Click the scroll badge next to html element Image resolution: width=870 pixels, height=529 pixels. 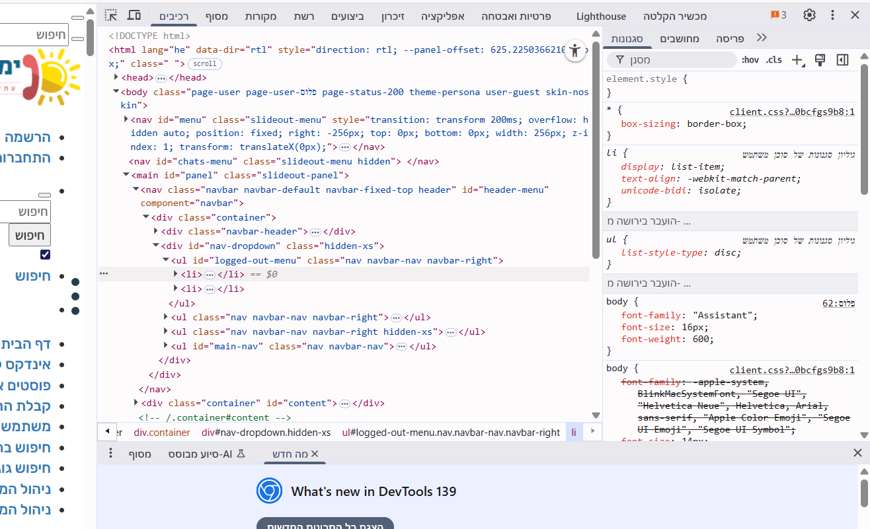[205, 64]
